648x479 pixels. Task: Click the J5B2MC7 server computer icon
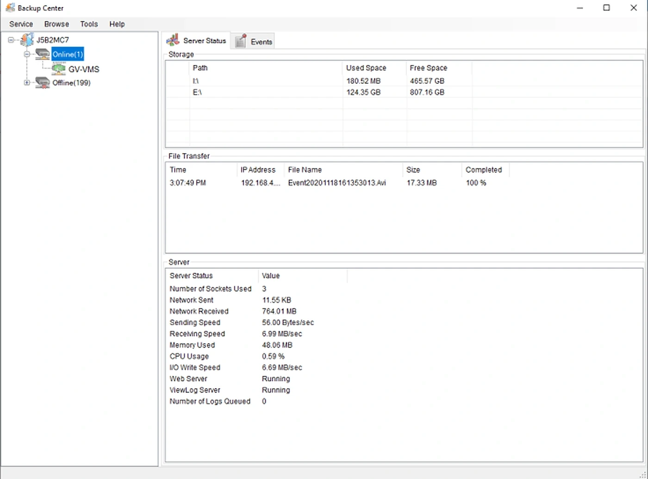click(27, 40)
